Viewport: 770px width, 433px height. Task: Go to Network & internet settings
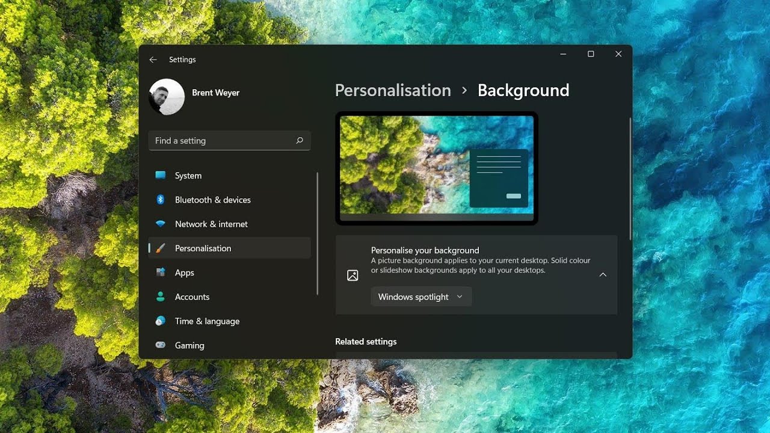pos(229,224)
